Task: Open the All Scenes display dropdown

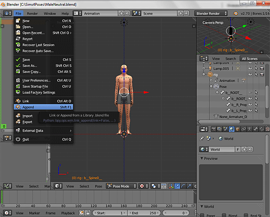Action: click(254, 59)
